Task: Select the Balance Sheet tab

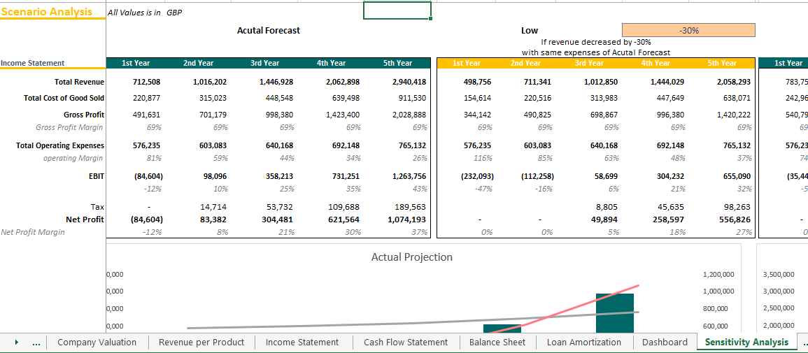Action: tap(497, 343)
